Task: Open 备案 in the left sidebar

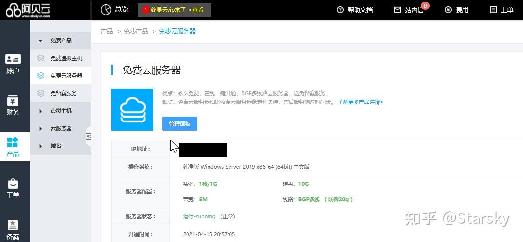Action: point(13,230)
